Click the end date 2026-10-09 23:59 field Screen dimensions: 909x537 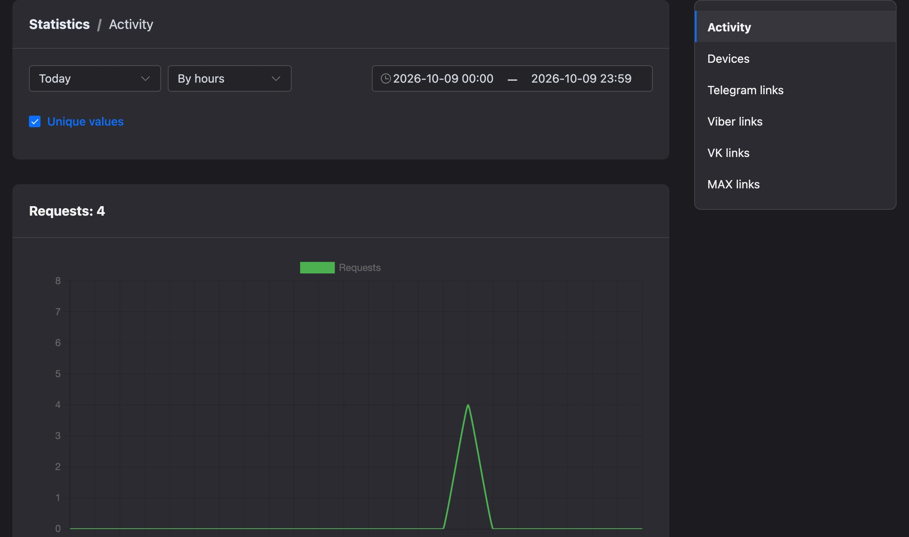click(581, 78)
